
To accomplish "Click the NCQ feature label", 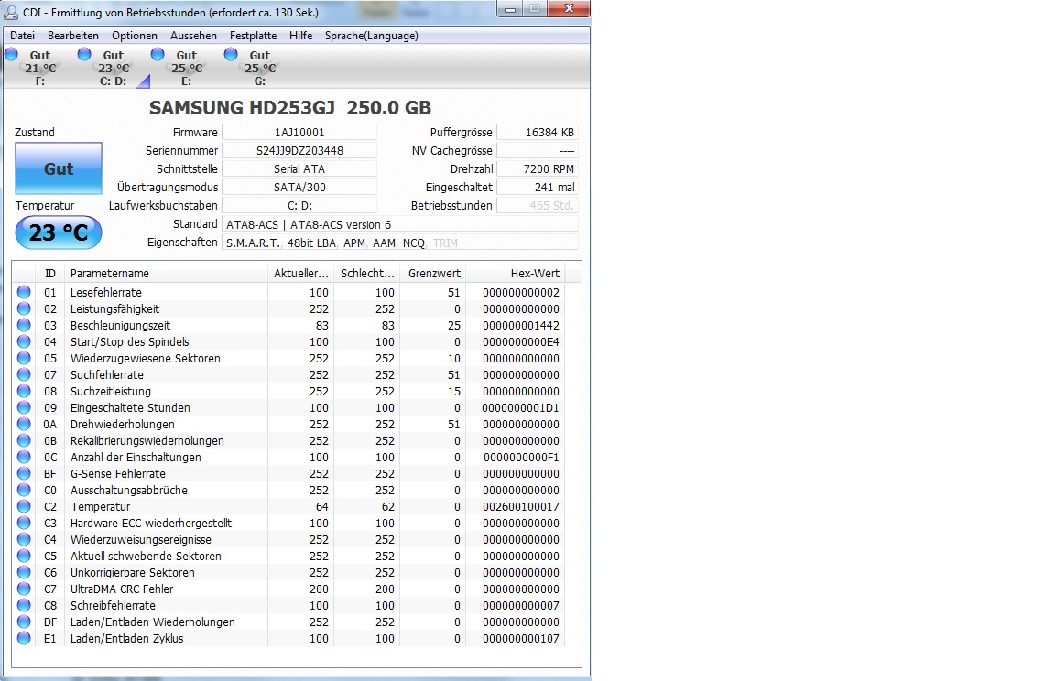I will [x=414, y=243].
